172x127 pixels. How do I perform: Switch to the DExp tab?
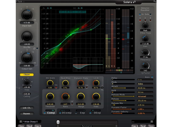pos(97,113)
